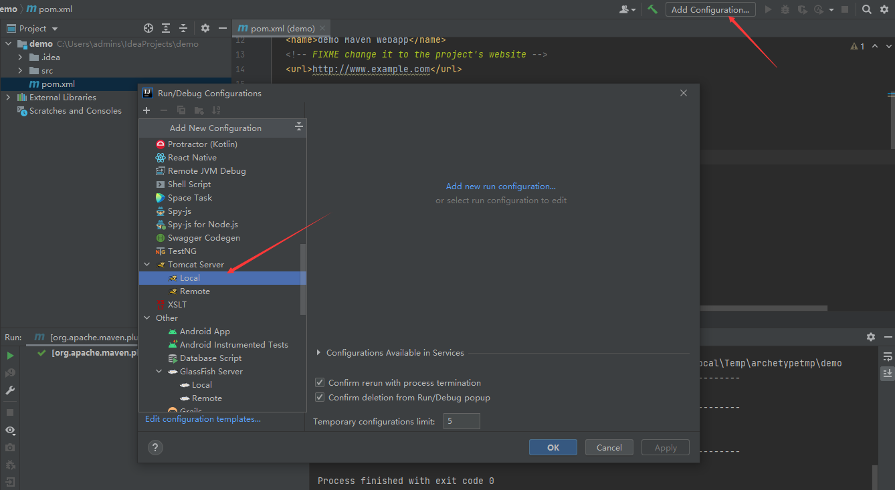
Task: Click the Help question mark button
Action: (x=155, y=448)
